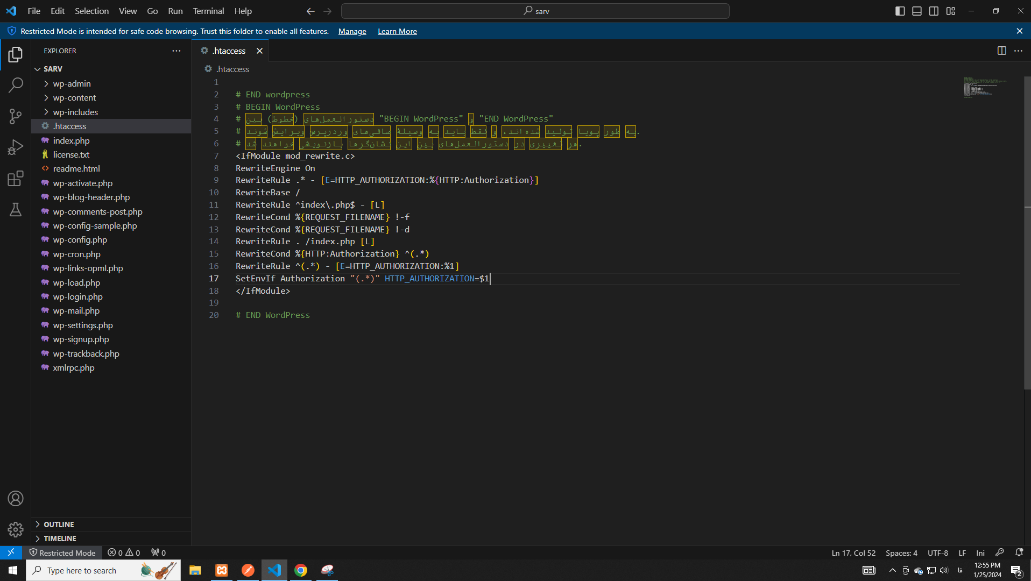Open the notifications bell in status bar
Screen dimensions: 1031x581
1019,552
